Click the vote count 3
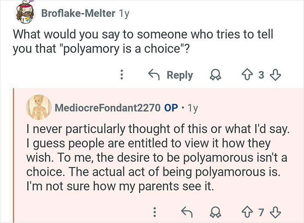304x223 pixels. (x=261, y=75)
